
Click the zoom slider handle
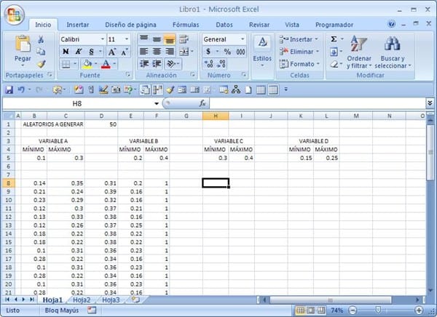pos(377,310)
